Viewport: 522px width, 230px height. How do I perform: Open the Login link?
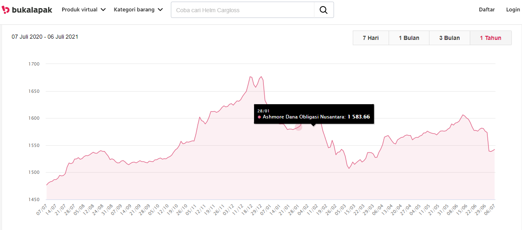coord(513,10)
